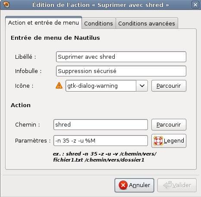Open the parameters Legend
Image resolution: width=201 pixels, height=197 pixels.
[169, 141]
